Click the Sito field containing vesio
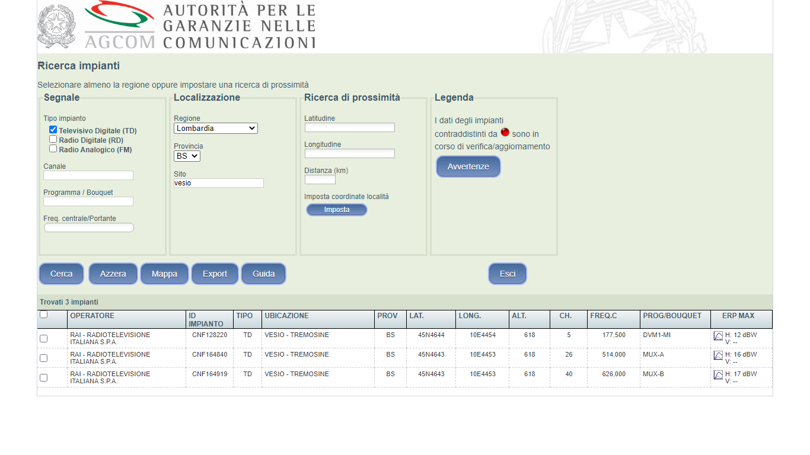Screen dimensions: 810x455 tap(219, 183)
